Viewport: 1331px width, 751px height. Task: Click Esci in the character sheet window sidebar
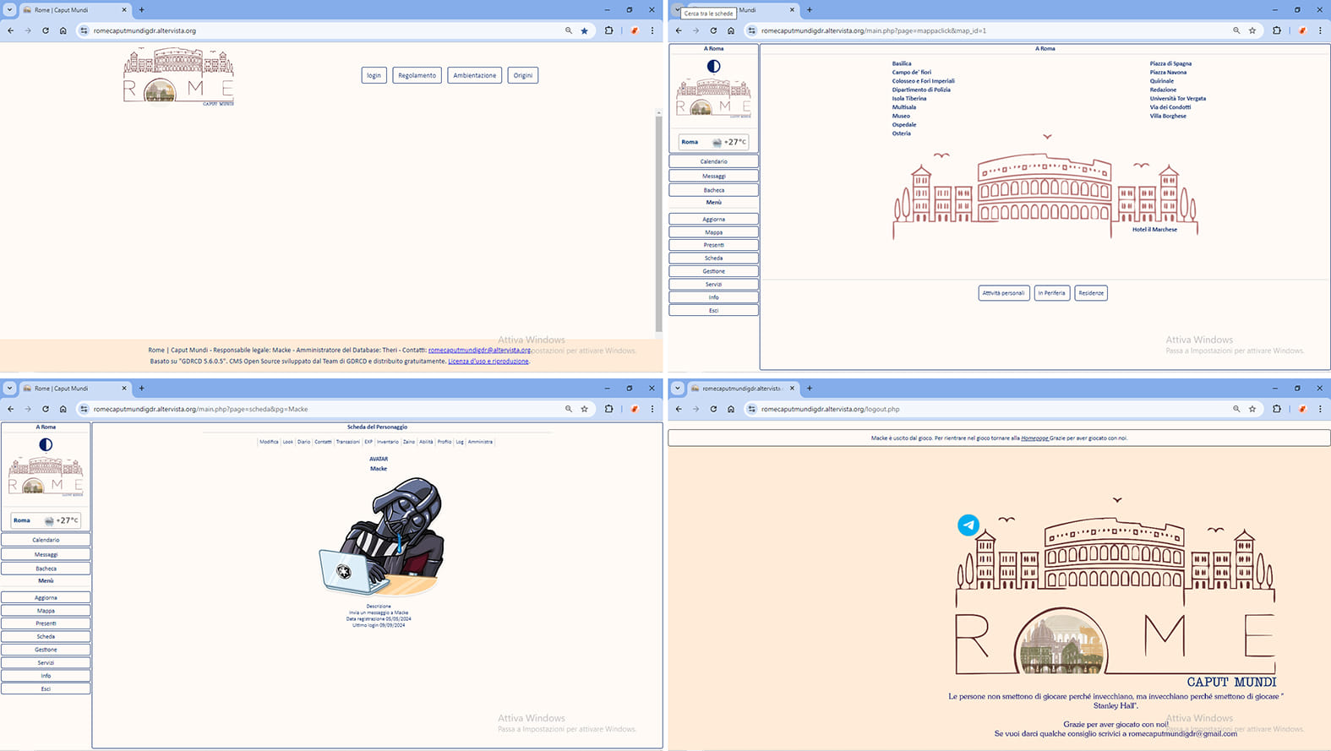[x=46, y=688]
